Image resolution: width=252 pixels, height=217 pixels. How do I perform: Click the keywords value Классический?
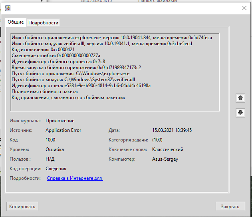[x=168, y=149]
